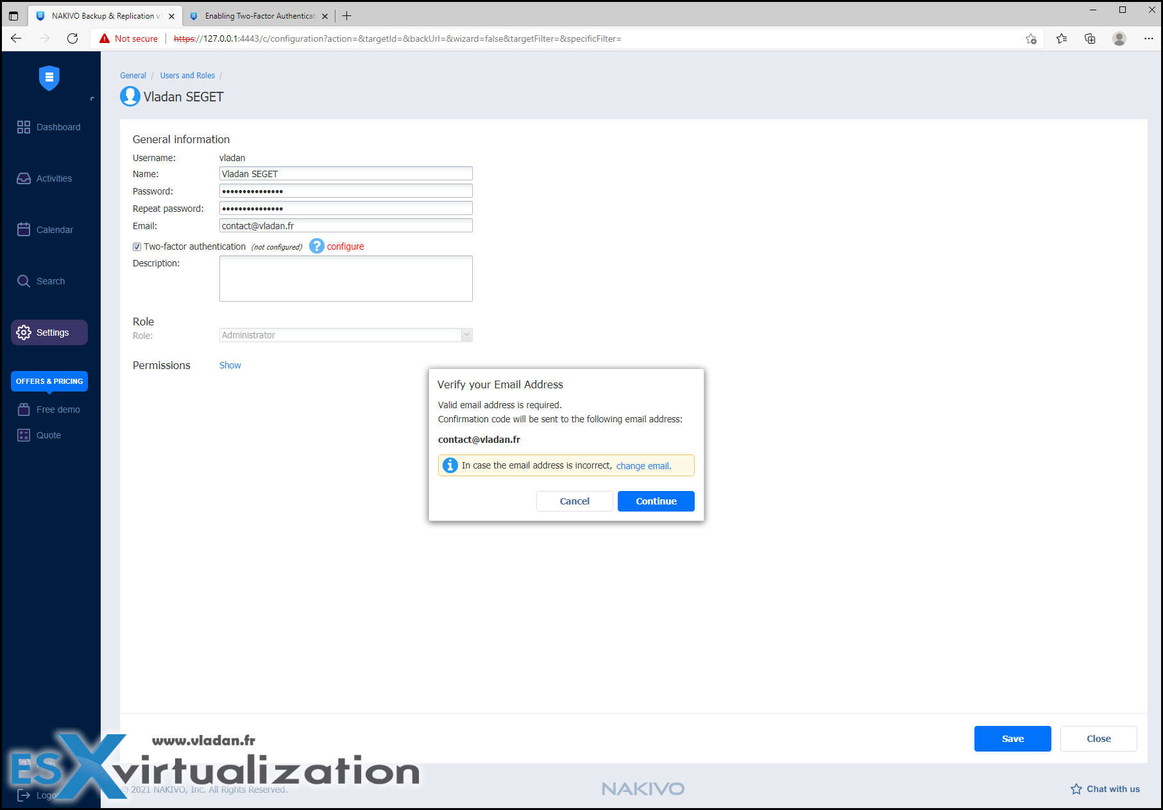The width and height of the screenshot is (1163, 810).
Task: Click the red configure link
Action: [345, 246]
